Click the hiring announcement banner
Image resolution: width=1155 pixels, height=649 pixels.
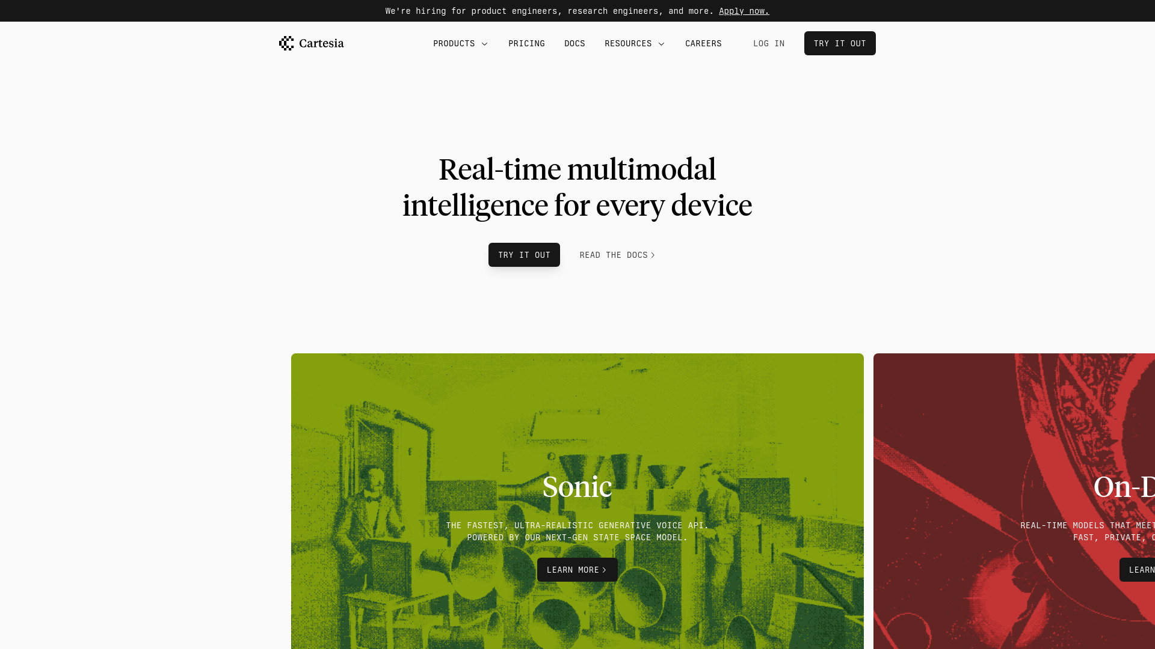tap(577, 10)
